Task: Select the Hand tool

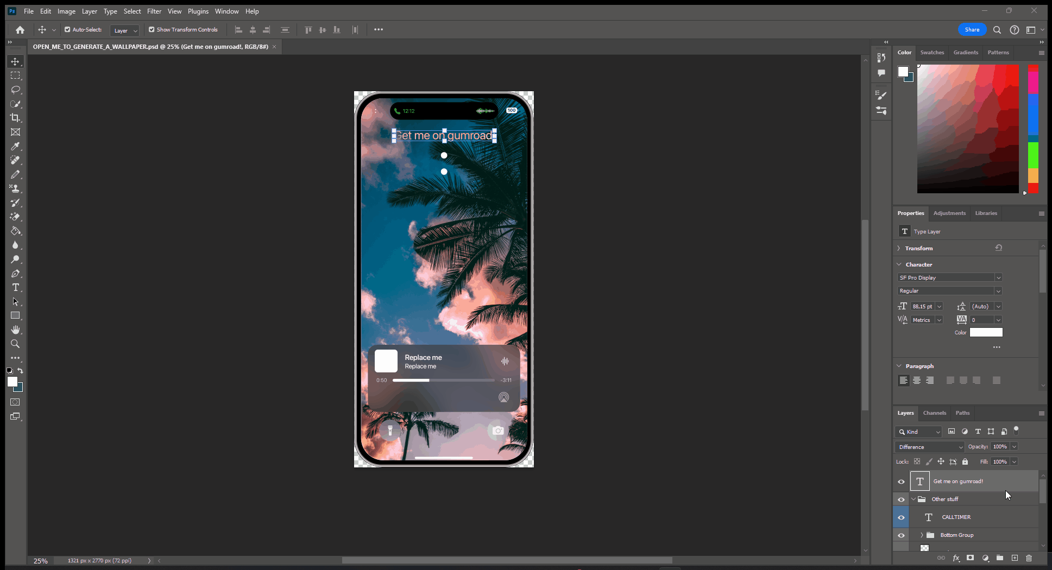Action: (x=15, y=330)
